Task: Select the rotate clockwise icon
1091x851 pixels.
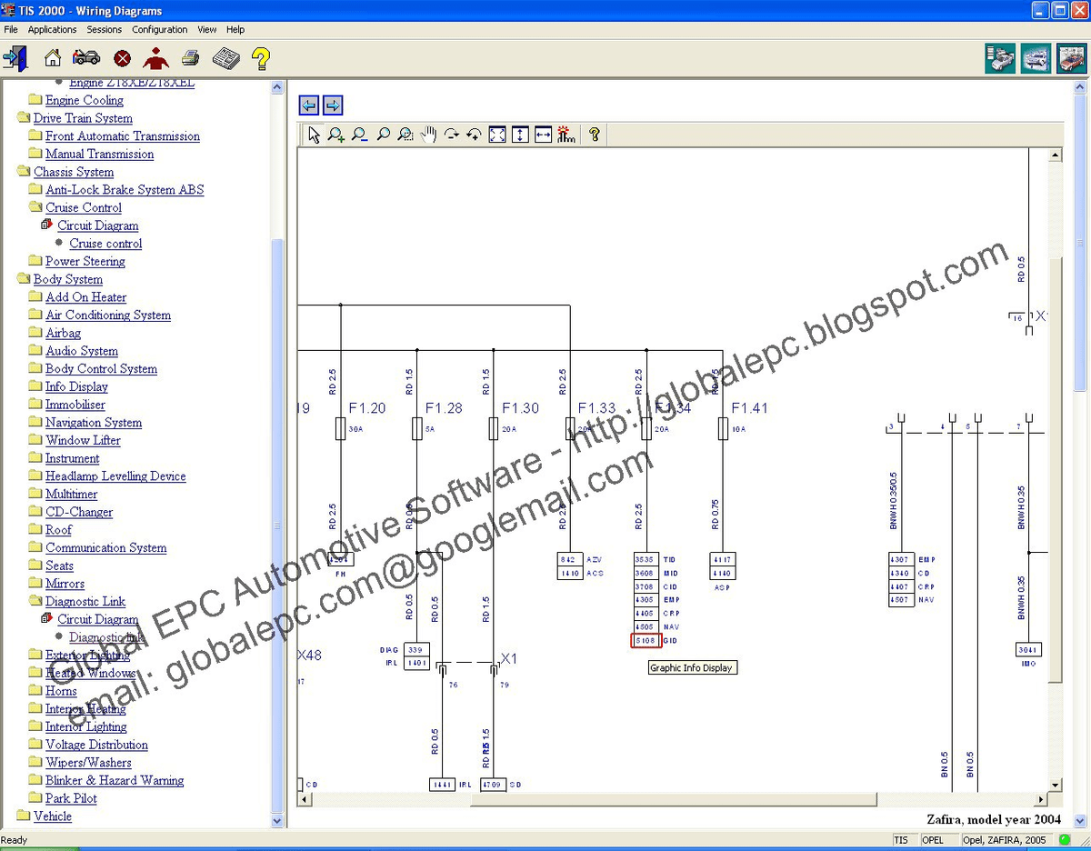Action: coord(451,135)
